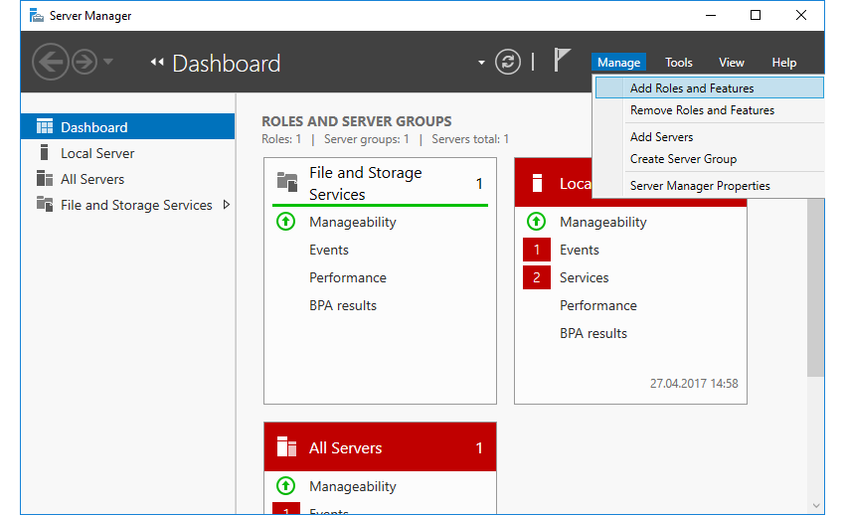Click the Local Server tile header icon
The height and width of the screenshot is (515, 845).
[537, 183]
